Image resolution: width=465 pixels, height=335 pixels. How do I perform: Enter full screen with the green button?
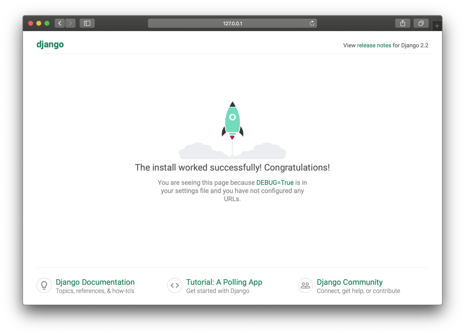pyautogui.click(x=47, y=23)
